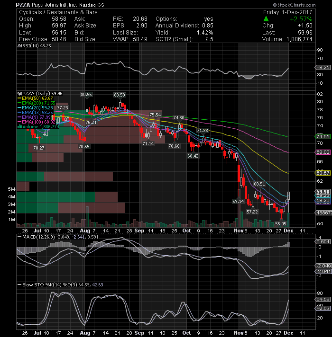Click the 60.51 price label
Viewport: 332px width, 337px height.
(x=259, y=184)
